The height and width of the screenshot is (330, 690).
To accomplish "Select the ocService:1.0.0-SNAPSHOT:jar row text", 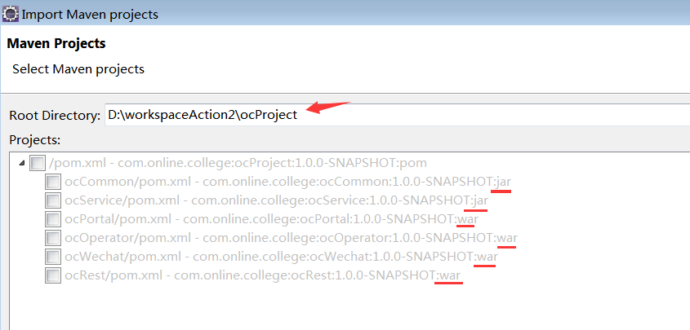I will pyautogui.click(x=276, y=200).
